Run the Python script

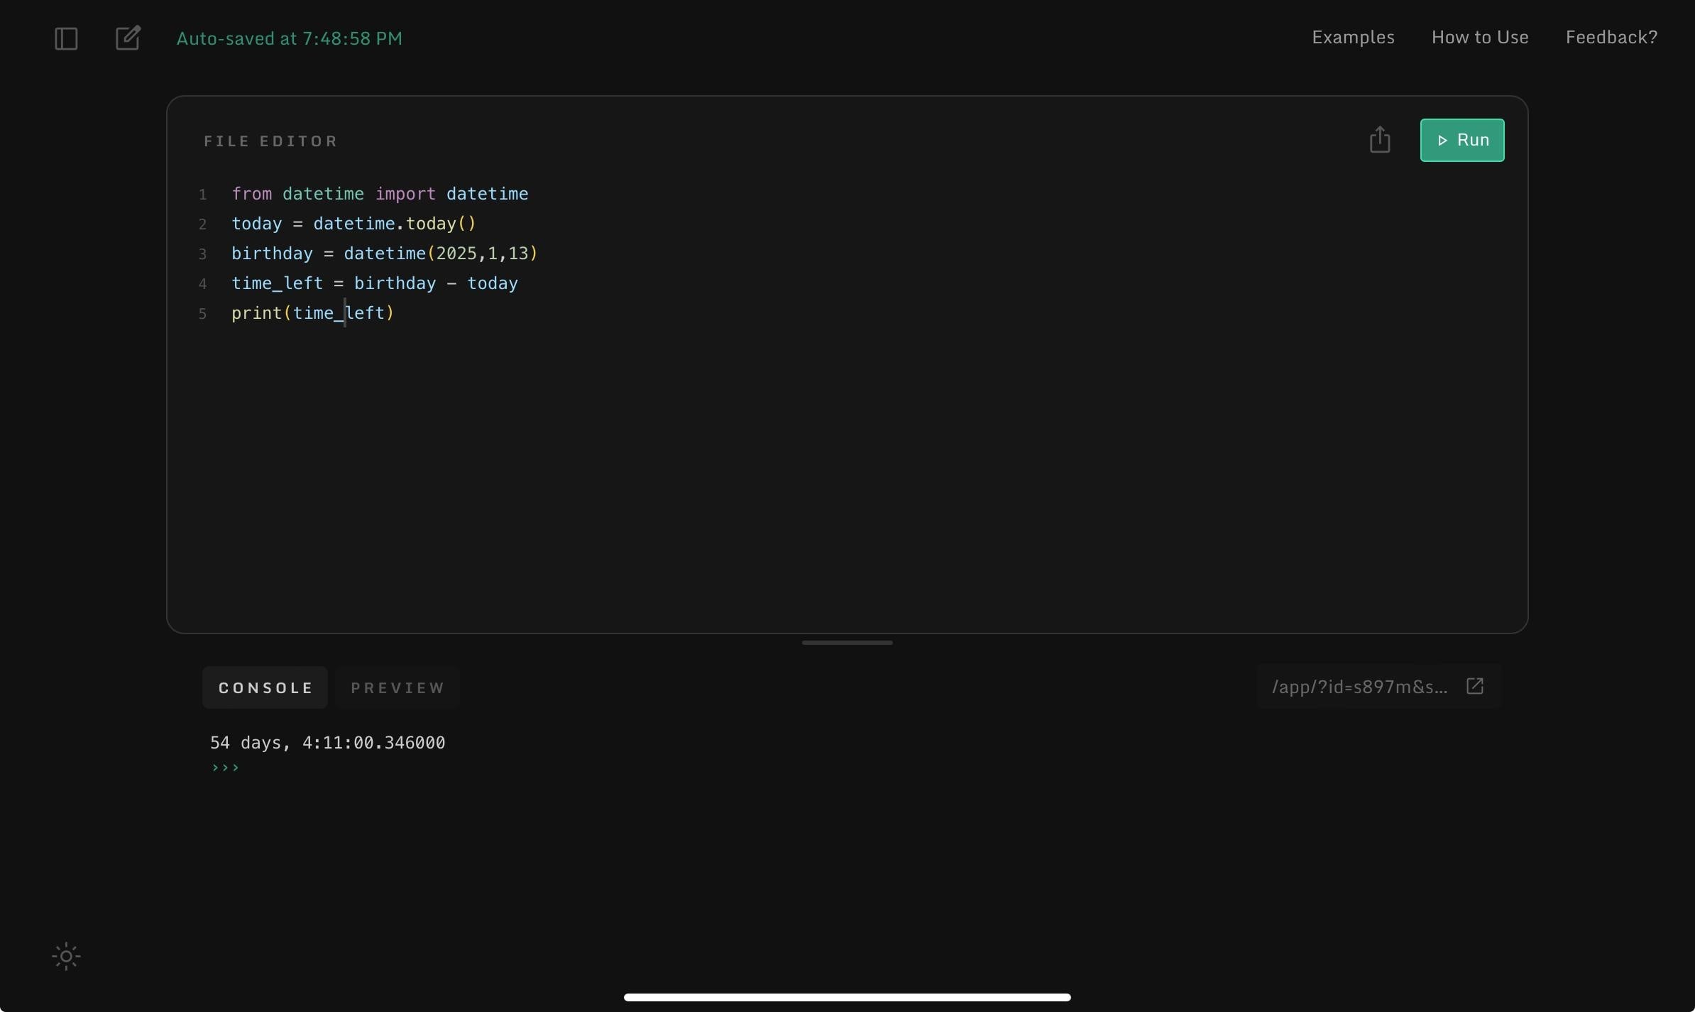[x=1462, y=140]
